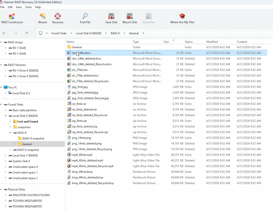Screen dimensions: 273x211
Task: Open the File menu
Action: click(2, 7)
